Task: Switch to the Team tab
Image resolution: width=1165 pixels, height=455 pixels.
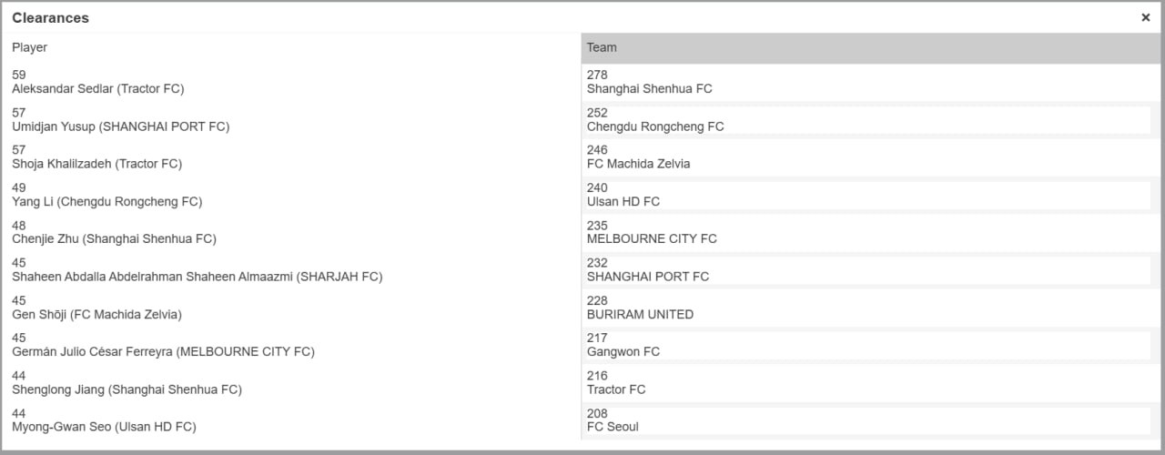Action: tap(871, 48)
